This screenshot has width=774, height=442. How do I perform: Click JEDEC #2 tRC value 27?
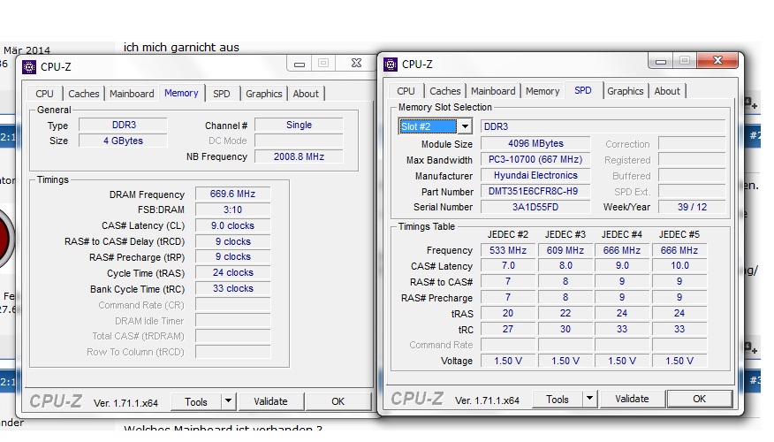508,329
